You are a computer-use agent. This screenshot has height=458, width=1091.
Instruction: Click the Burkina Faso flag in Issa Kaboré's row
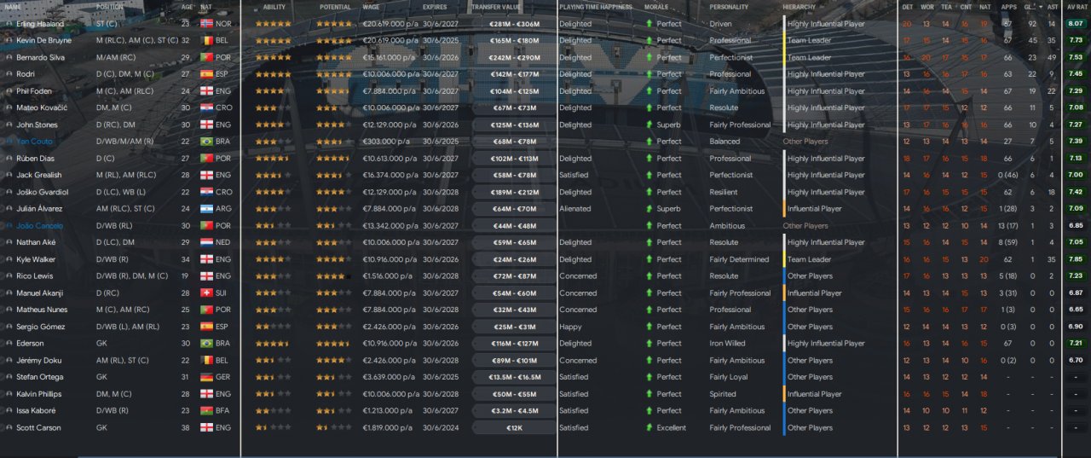206,411
